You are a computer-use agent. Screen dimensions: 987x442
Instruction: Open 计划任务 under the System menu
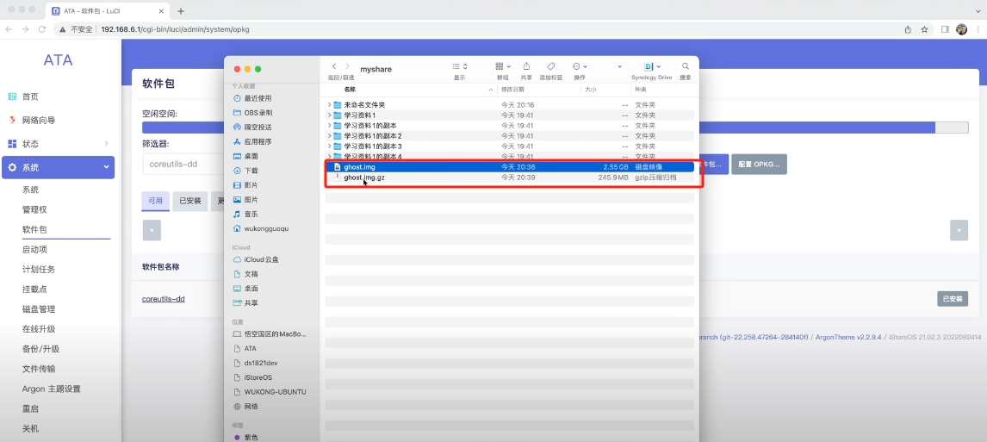coord(39,270)
